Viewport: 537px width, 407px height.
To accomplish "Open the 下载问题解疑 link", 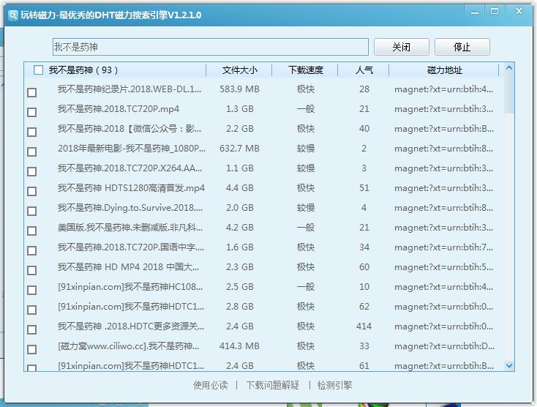I will tap(273, 385).
